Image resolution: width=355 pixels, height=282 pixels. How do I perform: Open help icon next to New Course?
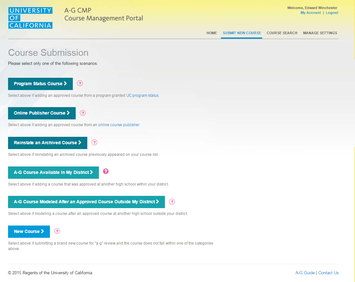(57, 231)
